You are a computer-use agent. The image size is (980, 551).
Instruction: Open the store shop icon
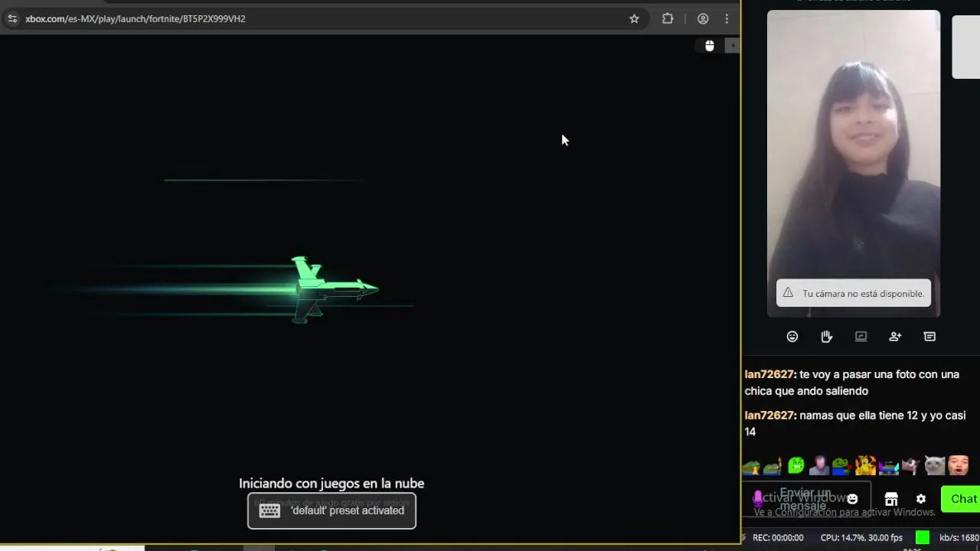point(891,499)
